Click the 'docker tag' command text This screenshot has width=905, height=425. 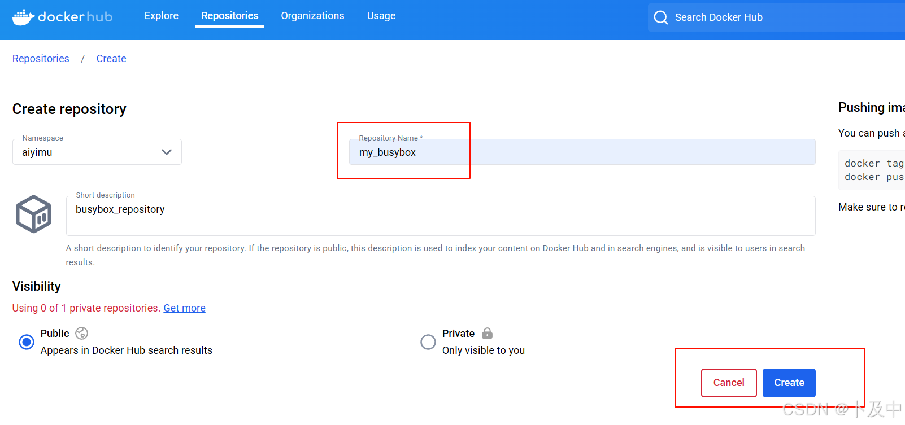pyautogui.click(x=874, y=163)
